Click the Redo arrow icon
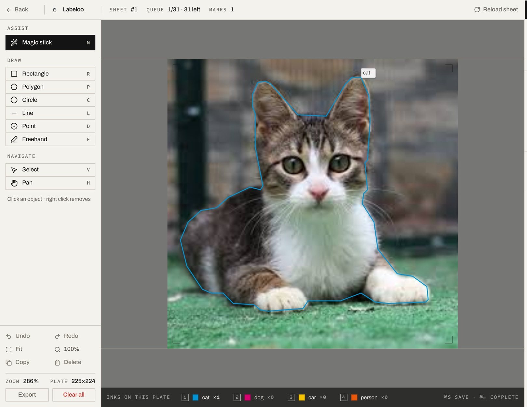The height and width of the screenshot is (407, 527). [x=57, y=336]
